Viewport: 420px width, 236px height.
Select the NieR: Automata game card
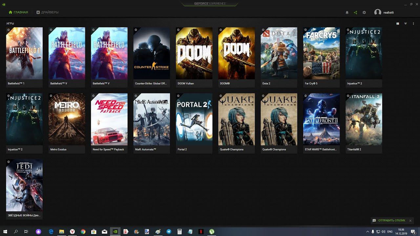pyautogui.click(x=152, y=123)
